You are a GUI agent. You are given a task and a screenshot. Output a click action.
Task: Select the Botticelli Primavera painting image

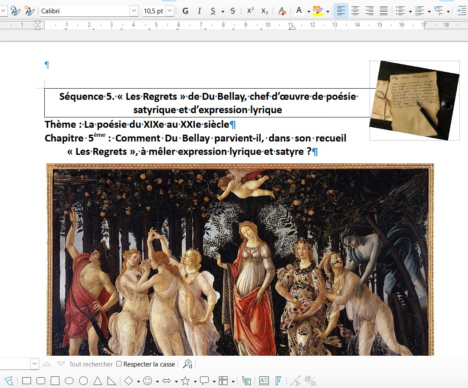240,259
